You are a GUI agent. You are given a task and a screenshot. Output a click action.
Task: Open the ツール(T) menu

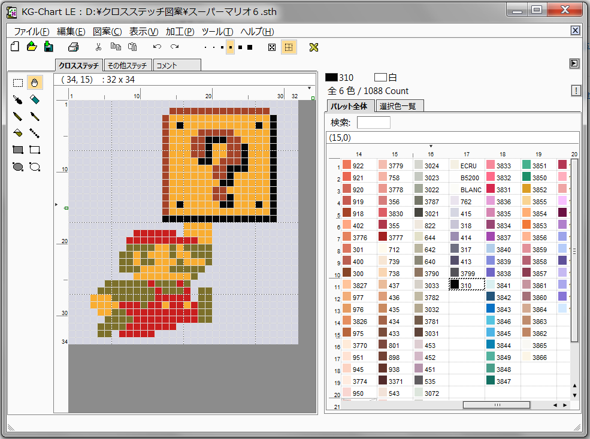[217, 32]
